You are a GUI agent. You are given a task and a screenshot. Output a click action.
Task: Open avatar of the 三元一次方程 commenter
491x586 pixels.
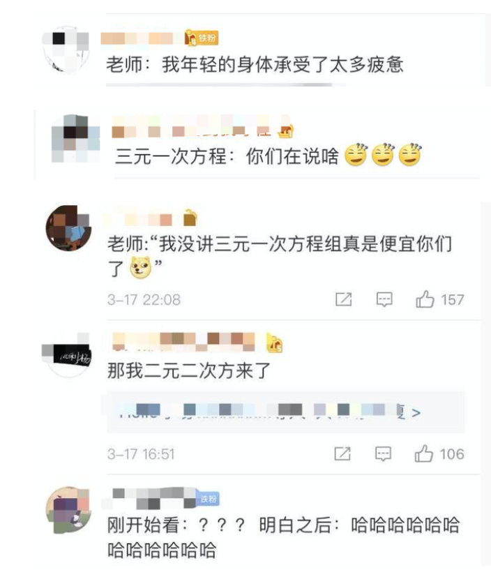[75, 139]
